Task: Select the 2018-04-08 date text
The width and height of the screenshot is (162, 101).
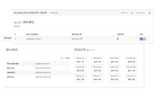Action: [114, 67]
